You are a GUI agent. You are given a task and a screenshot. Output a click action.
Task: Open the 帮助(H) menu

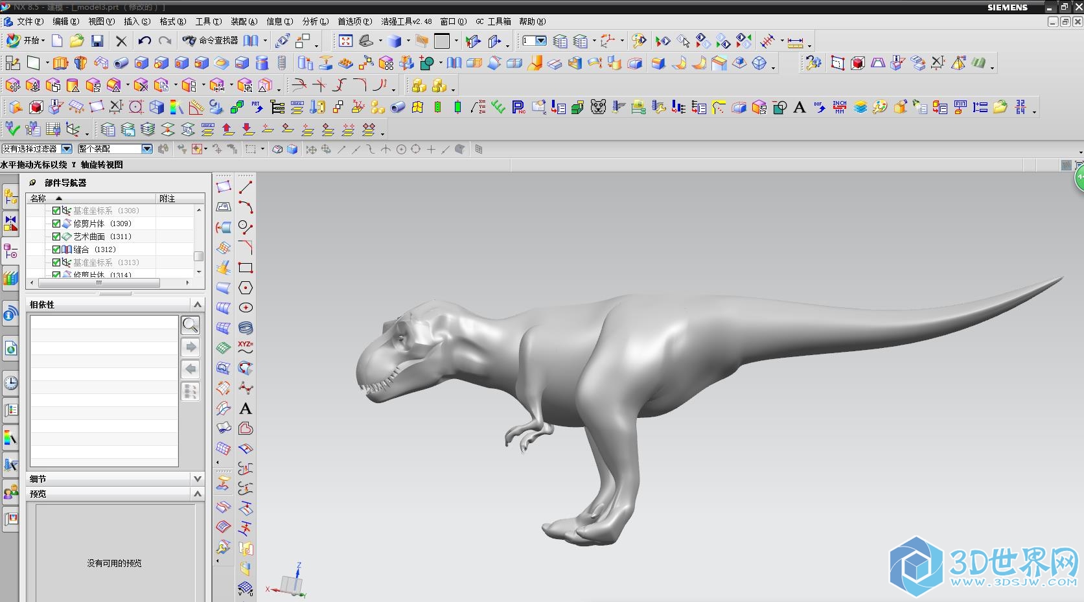pyautogui.click(x=533, y=21)
